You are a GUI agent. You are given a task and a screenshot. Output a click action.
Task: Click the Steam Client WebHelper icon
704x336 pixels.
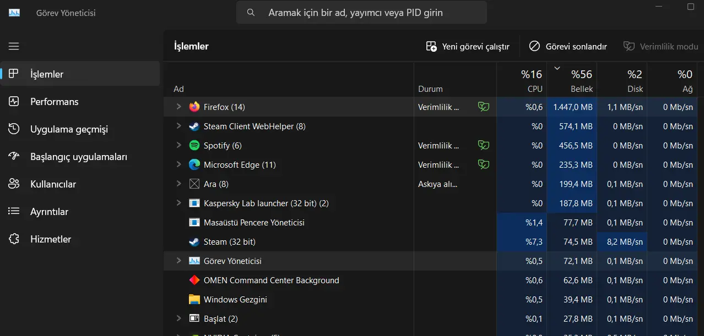pyautogui.click(x=194, y=126)
